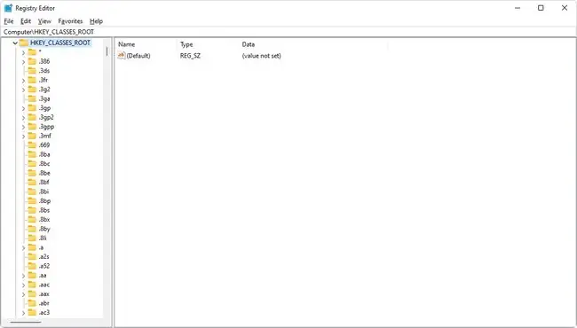
Task: Open the File menu
Action: [x=9, y=21]
